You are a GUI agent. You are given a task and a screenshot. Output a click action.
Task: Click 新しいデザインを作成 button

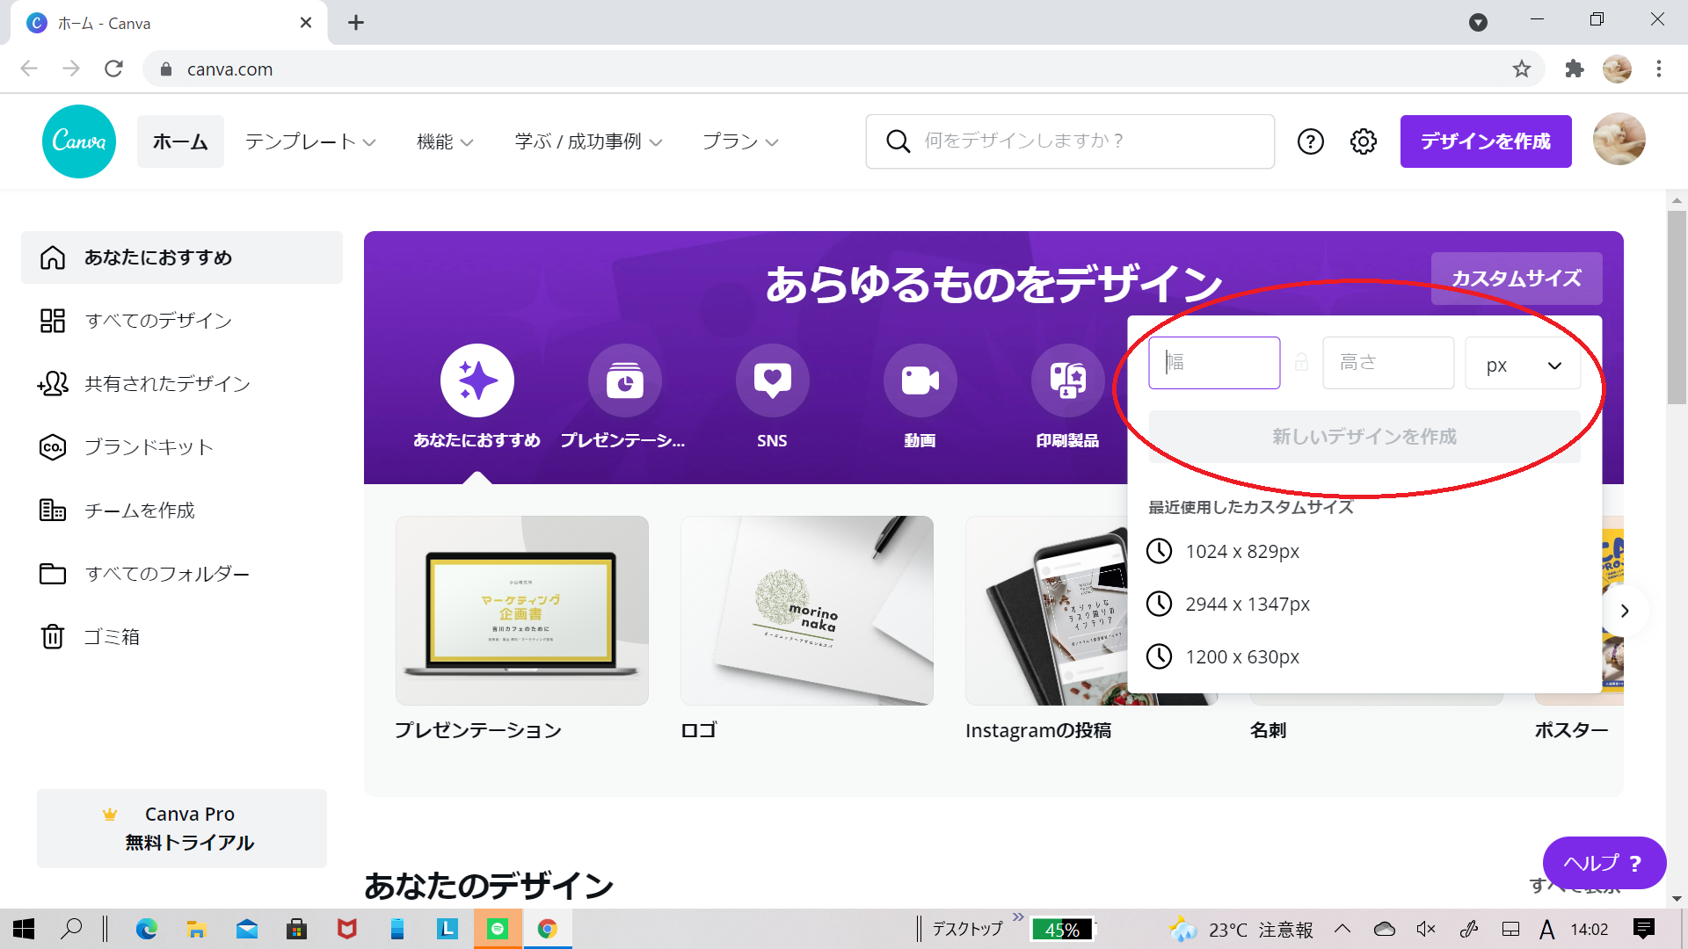tap(1364, 437)
